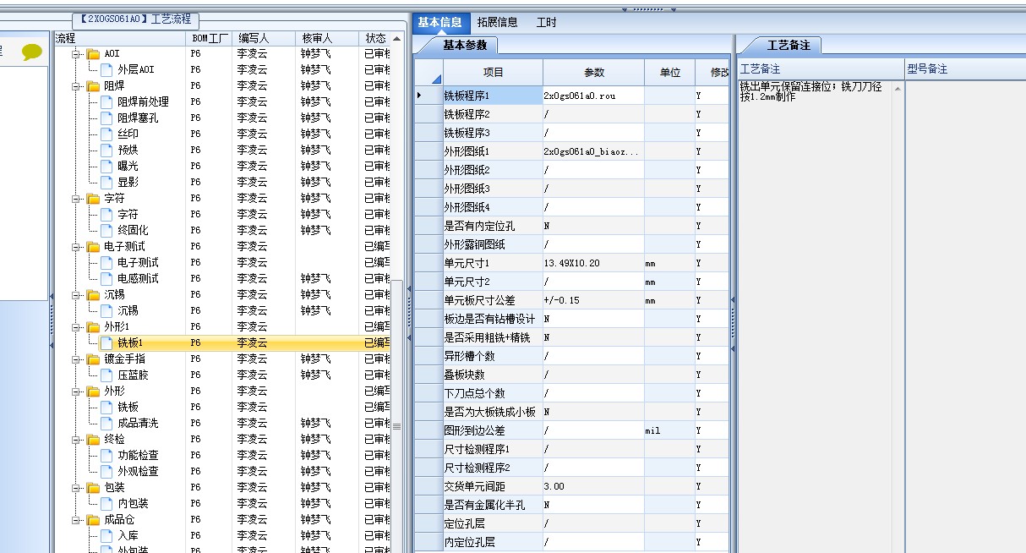Click the tree scrollbar up arrow
Viewport: 1026px width, 553px height.
(x=397, y=39)
